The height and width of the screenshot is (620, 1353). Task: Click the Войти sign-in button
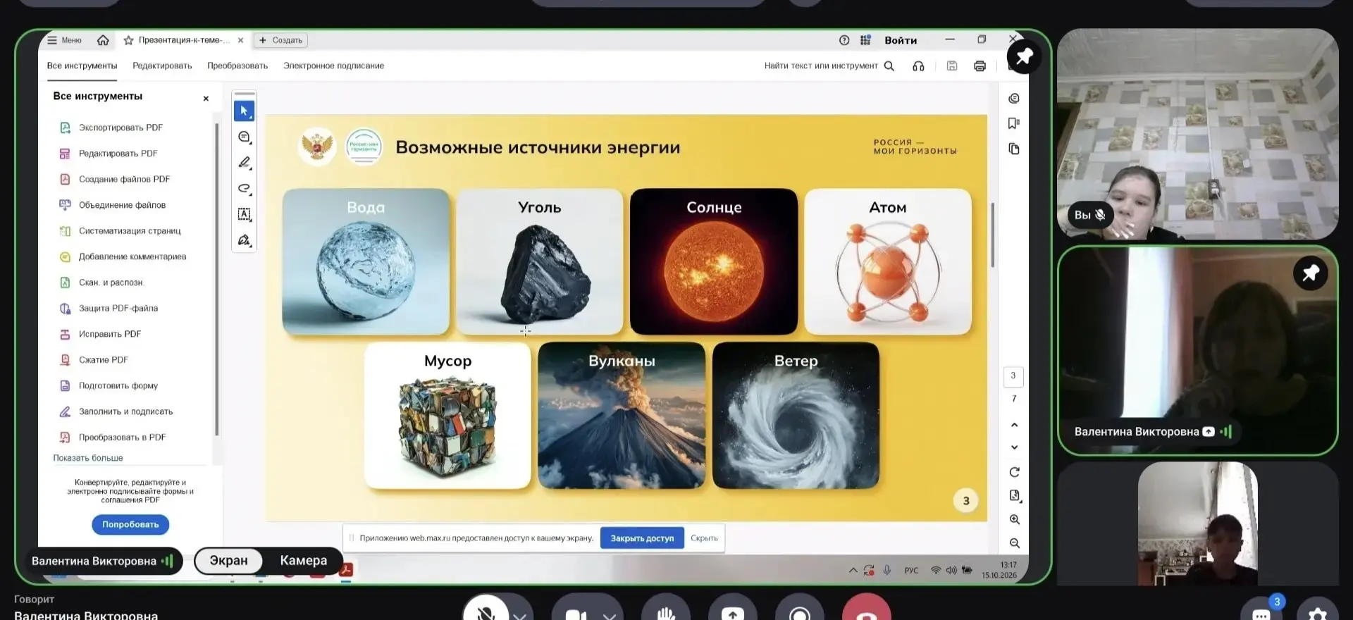point(901,40)
